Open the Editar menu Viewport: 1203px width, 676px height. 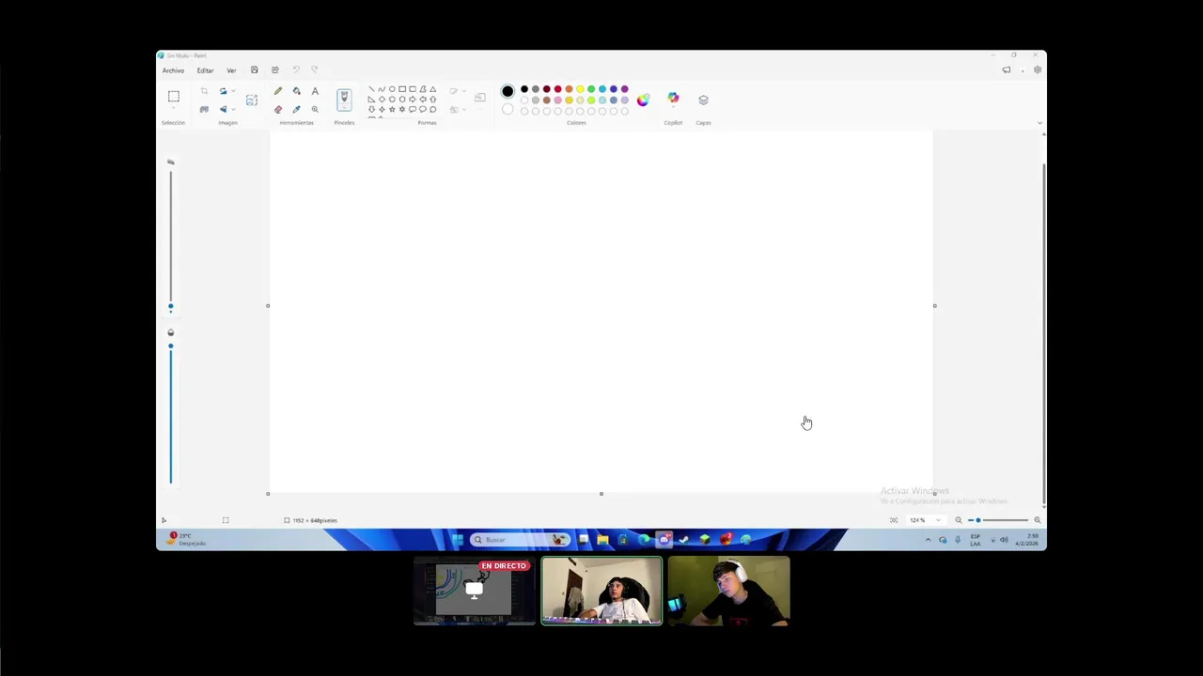pyautogui.click(x=205, y=70)
